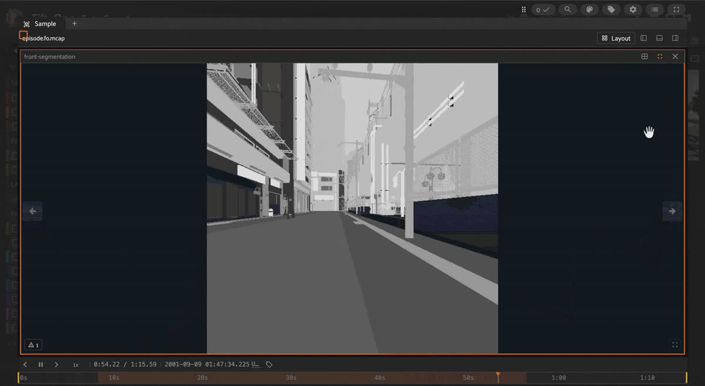Step back one frame

coord(25,364)
